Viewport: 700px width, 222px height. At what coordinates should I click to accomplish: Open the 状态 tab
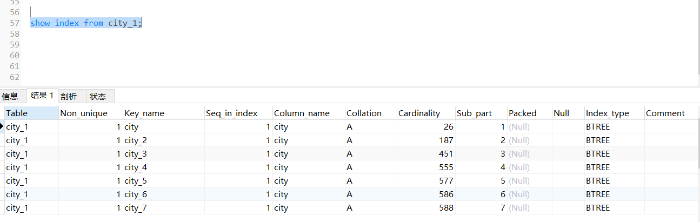98,97
